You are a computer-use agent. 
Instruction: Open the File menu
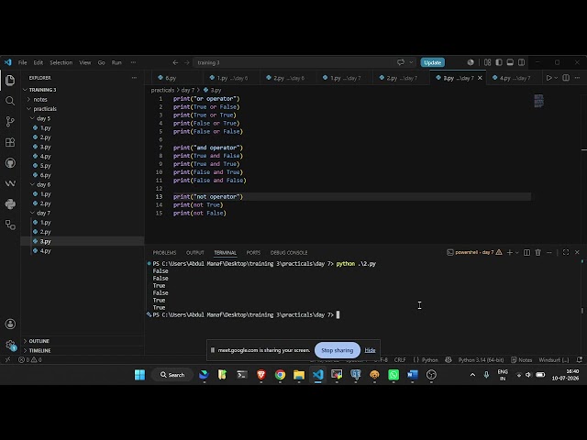[x=22, y=62]
